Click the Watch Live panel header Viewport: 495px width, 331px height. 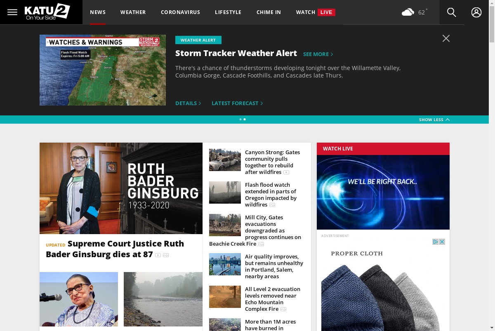pos(383,149)
